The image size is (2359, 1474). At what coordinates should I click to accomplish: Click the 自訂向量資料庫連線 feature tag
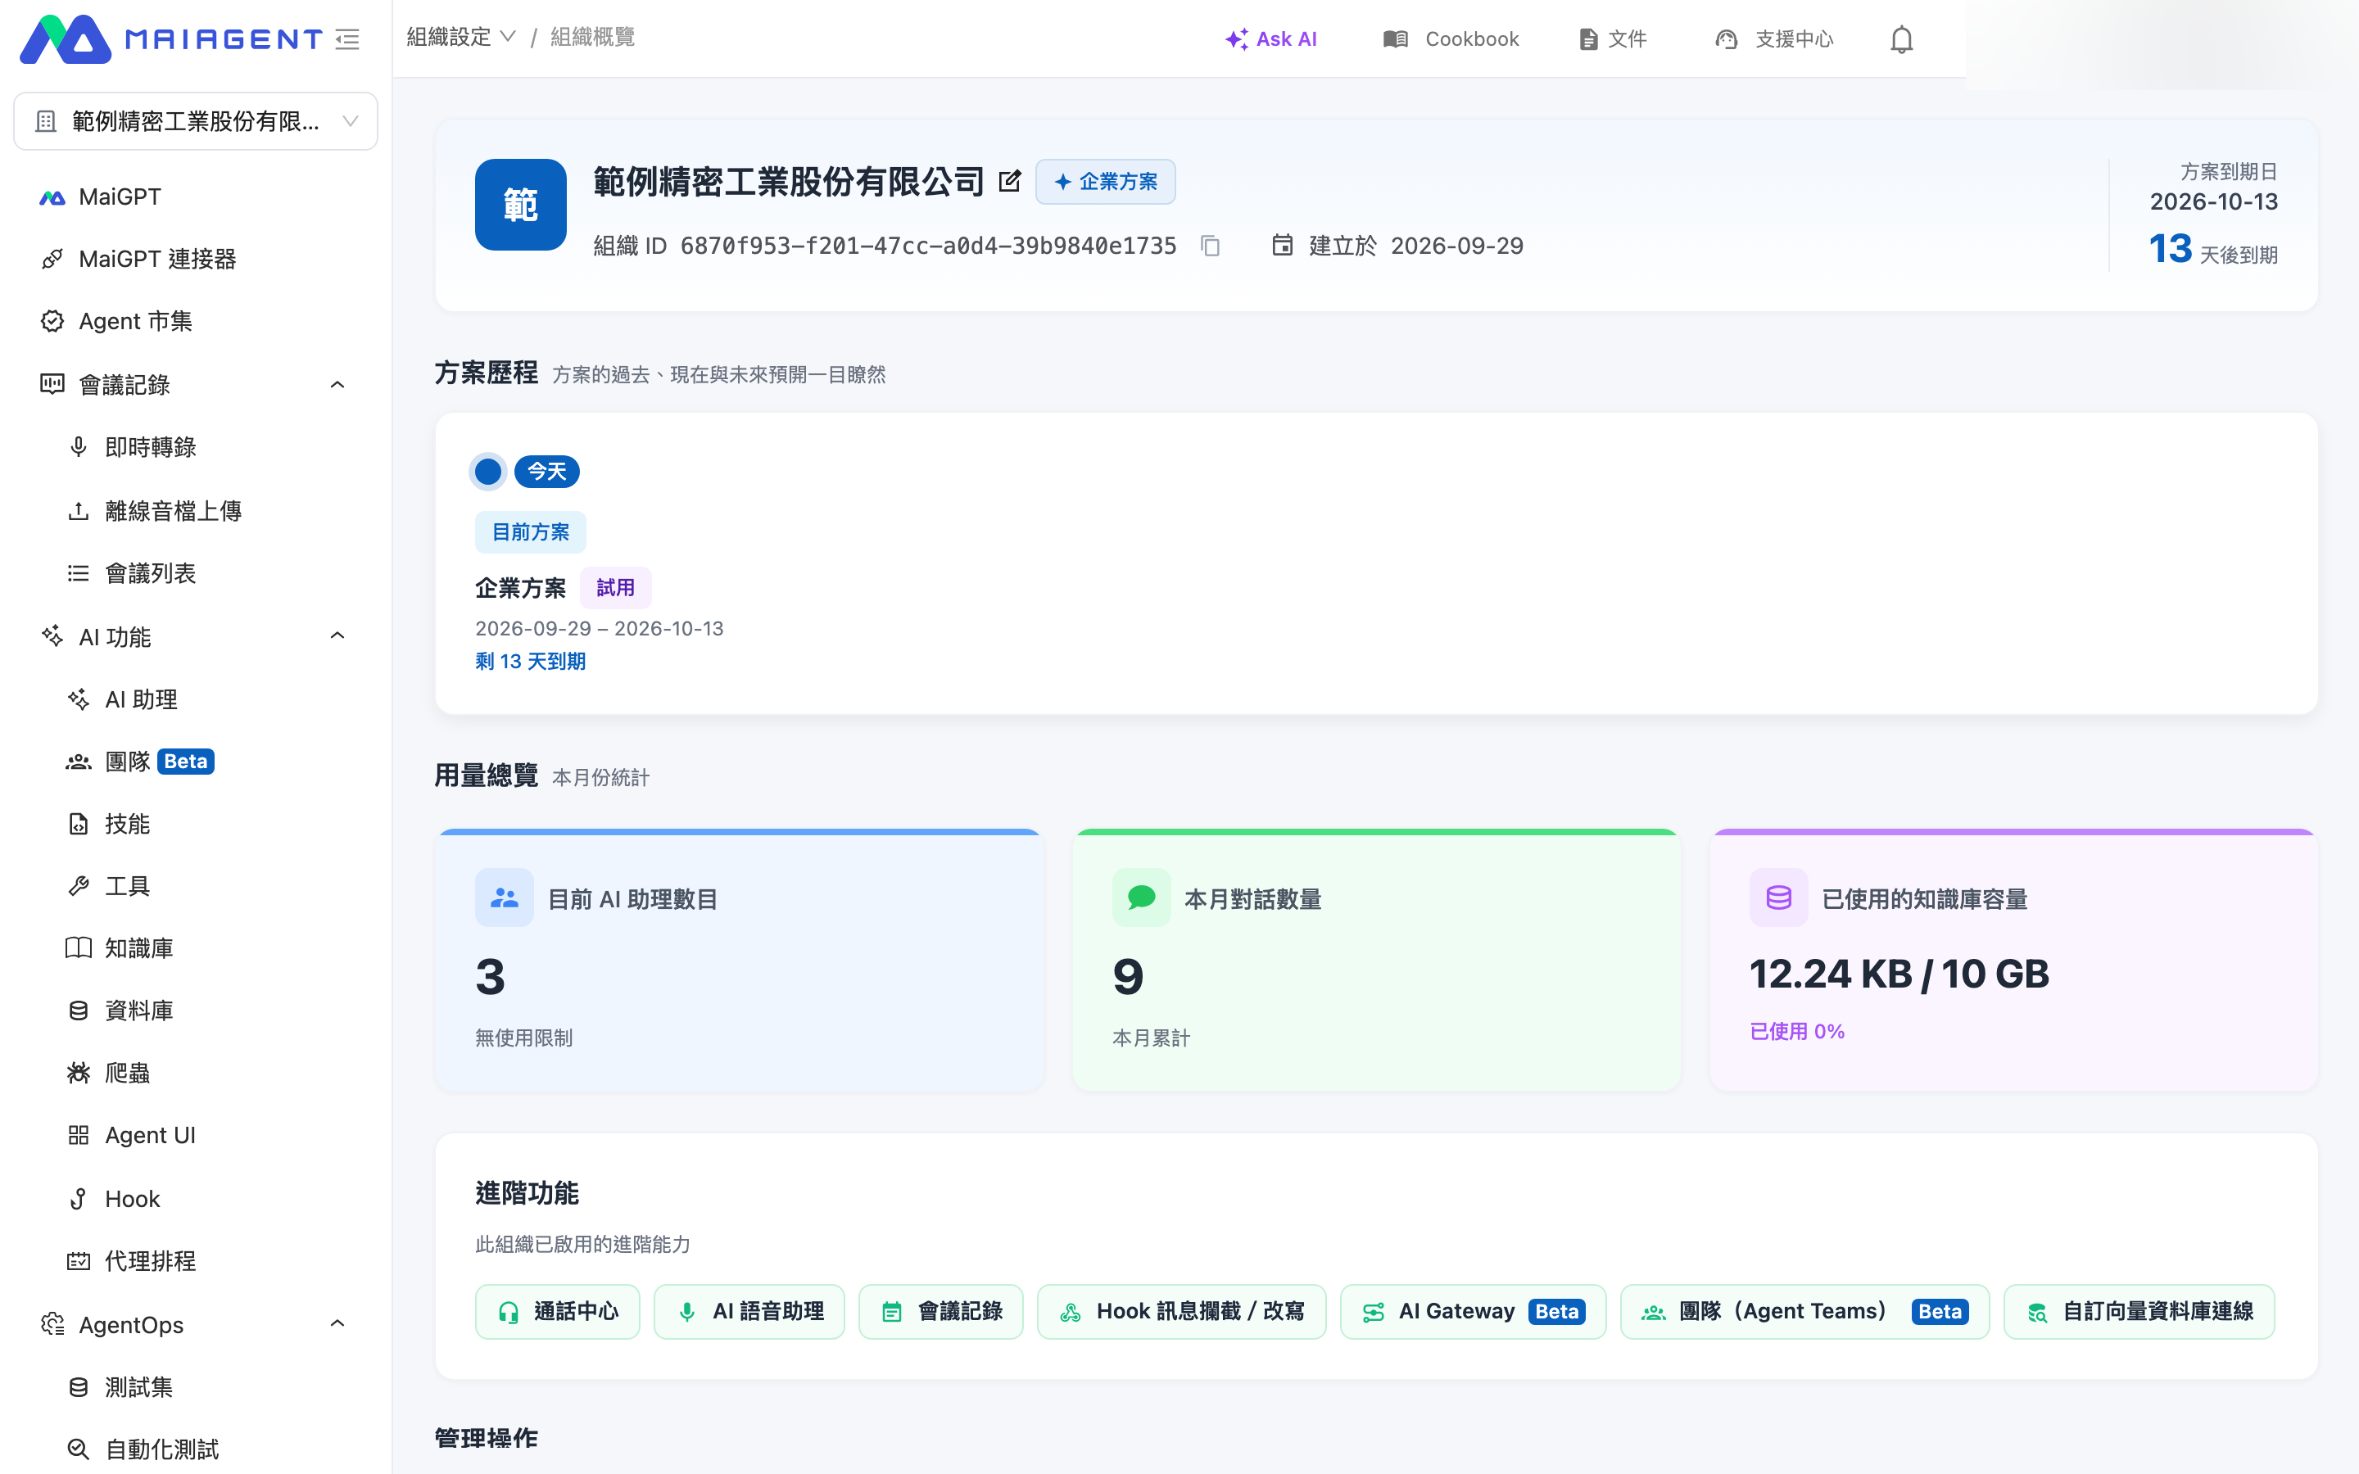[x=2139, y=1312]
